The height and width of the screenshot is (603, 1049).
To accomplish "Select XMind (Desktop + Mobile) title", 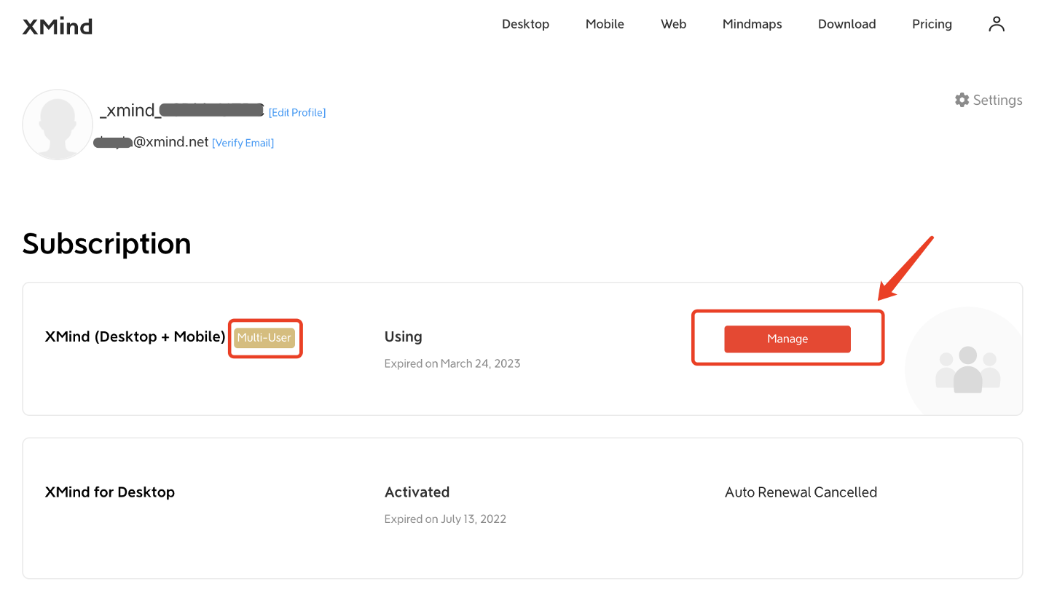I will click(135, 336).
